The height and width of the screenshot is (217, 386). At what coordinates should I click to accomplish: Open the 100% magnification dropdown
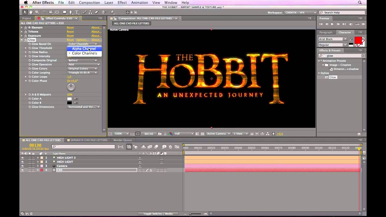(122, 134)
